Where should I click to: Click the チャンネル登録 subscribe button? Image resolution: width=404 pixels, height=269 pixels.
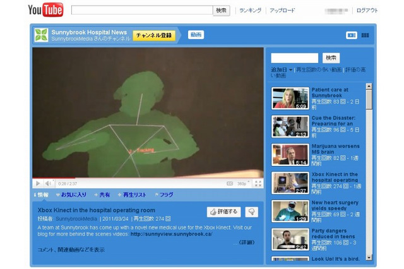point(154,35)
